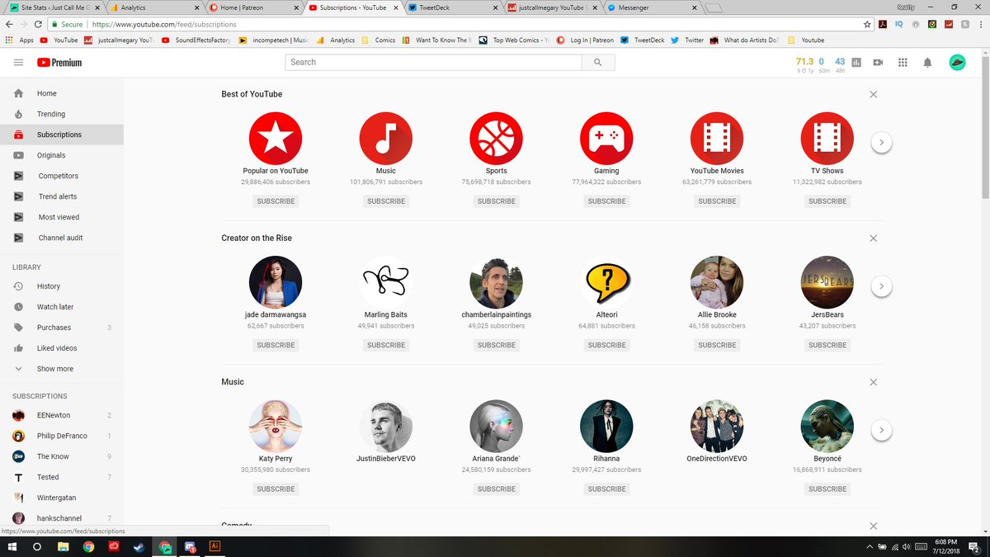Show next channels in Creator on the Rise
990x557 pixels.
(x=881, y=286)
